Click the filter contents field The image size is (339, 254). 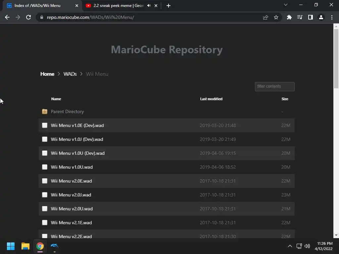pyautogui.click(x=274, y=87)
